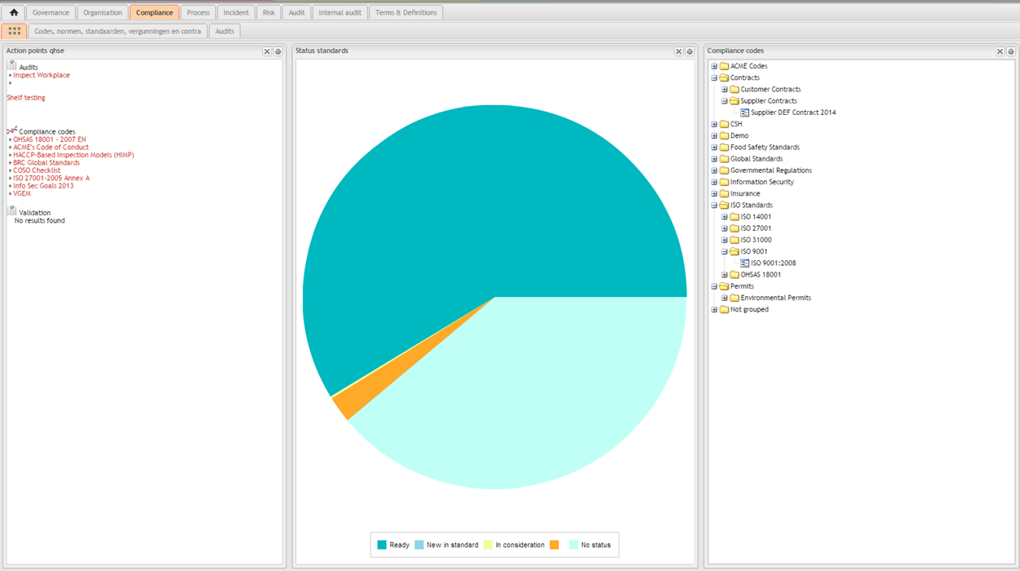The height and width of the screenshot is (571, 1020).
Task: Click the orange slice in pie chart
Action: [342, 404]
